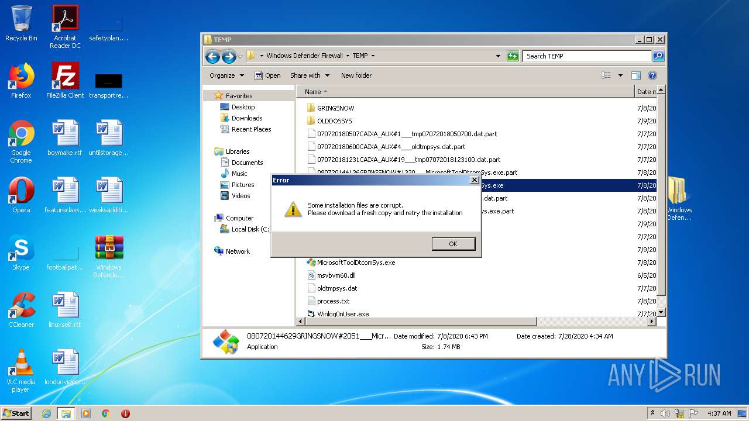Click Internet Explorer taskbar icon
The image size is (749, 421).
pyautogui.click(x=46, y=413)
